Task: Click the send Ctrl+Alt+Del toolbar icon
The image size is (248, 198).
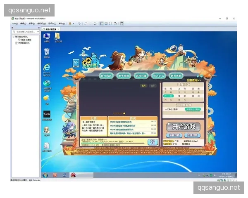Action: pyautogui.click(x=79, y=24)
